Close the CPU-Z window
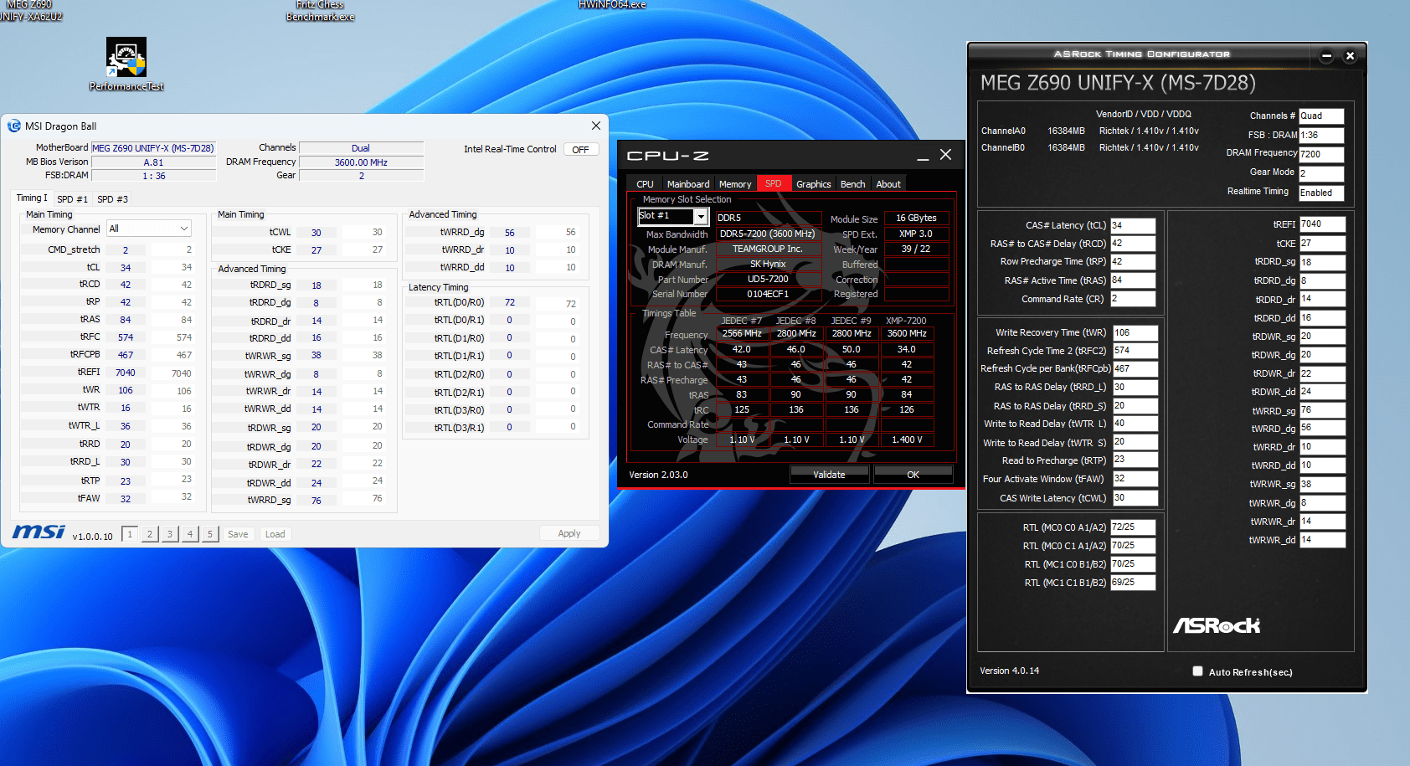Screen dimensions: 1410x766 click(x=945, y=155)
